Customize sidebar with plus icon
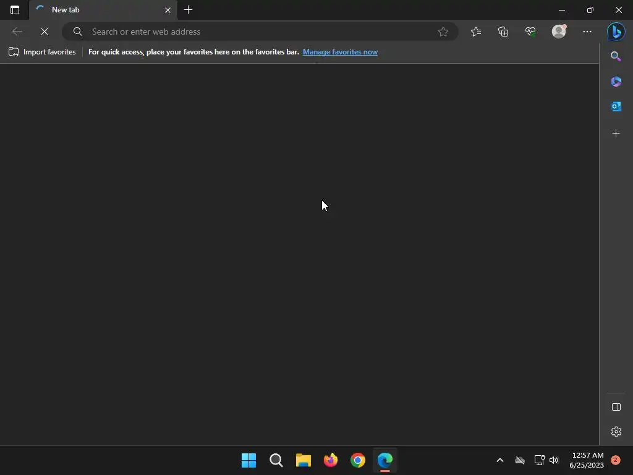The image size is (633, 475). pyautogui.click(x=616, y=134)
